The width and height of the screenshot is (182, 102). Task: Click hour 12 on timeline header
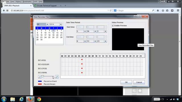click(x=103, y=56)
